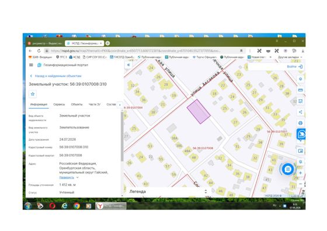Launch Internet Explorer from taskbar
This screenshot has height=231, width=327.
click(x=64, y=206)
